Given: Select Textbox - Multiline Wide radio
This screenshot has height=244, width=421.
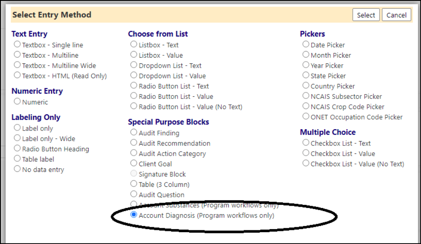Looking at the screenshot, I should 17,65.
